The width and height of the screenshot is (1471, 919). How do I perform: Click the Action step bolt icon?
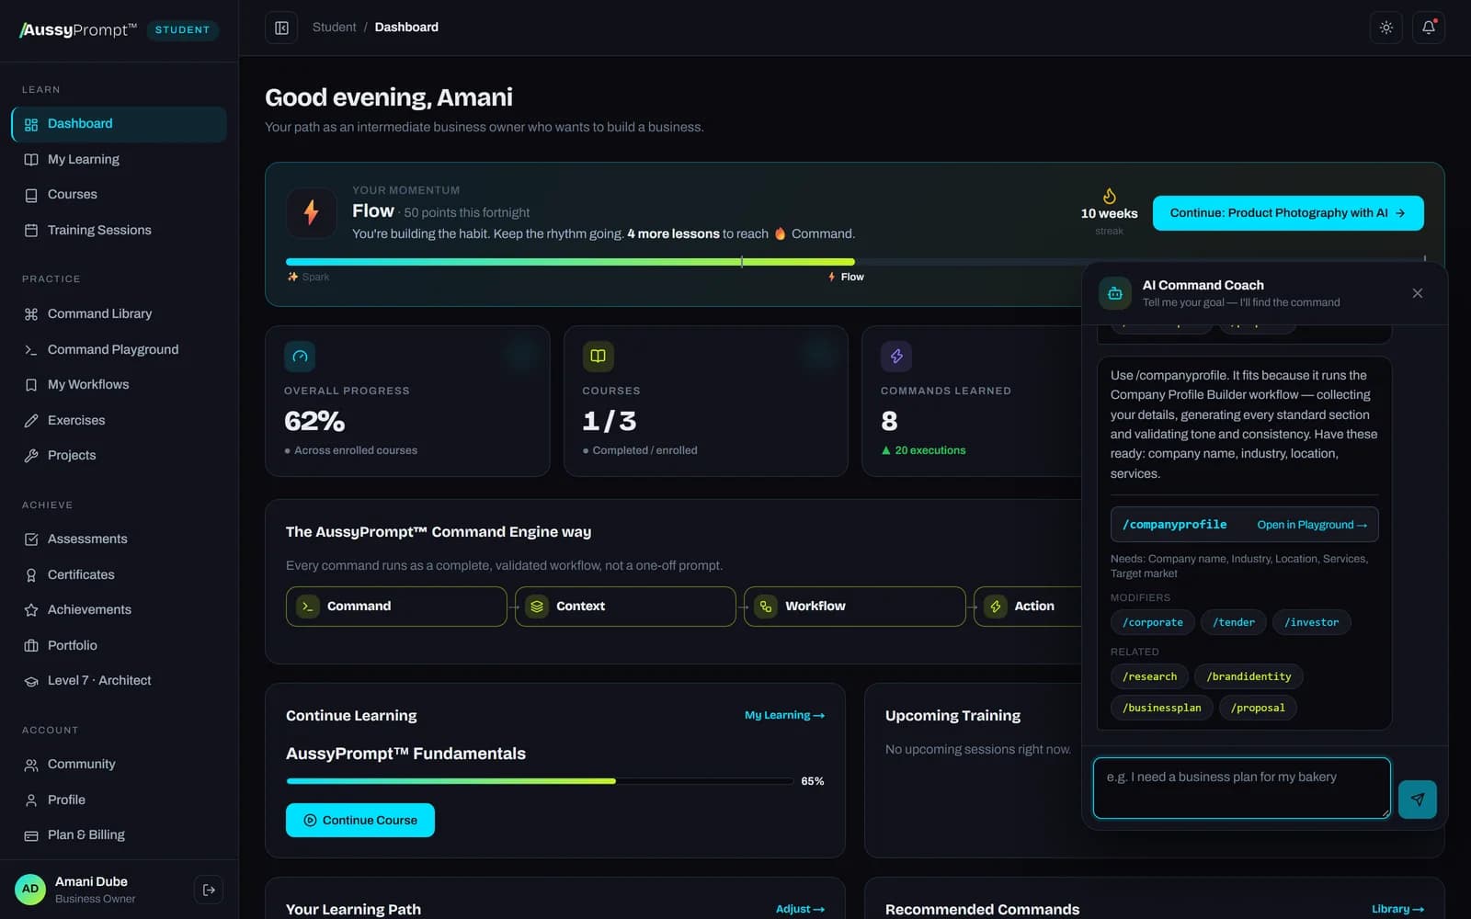click(x=996, y=607)
